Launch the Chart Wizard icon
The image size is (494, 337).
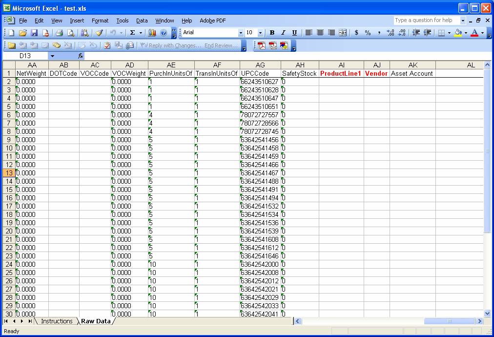tap(152, 33)
